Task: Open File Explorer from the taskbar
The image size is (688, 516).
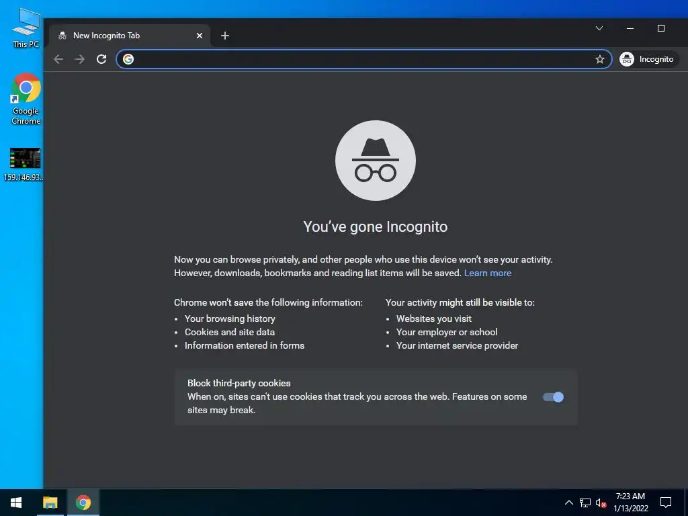Action: [50, 503]
